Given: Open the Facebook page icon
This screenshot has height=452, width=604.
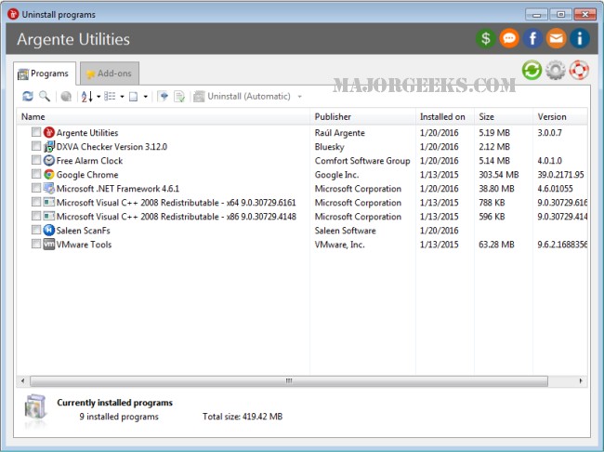Looking at the screenshot, I should pos(532,39).
